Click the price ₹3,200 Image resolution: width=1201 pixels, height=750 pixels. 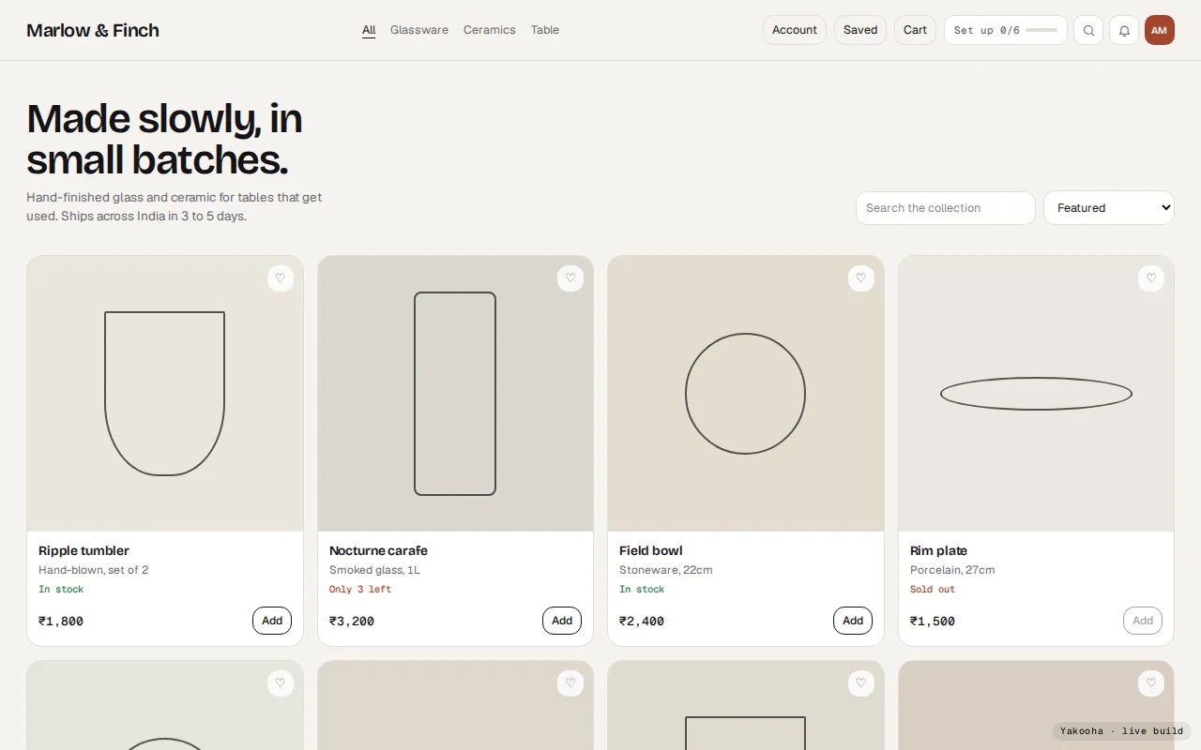[x=352, y=621]
